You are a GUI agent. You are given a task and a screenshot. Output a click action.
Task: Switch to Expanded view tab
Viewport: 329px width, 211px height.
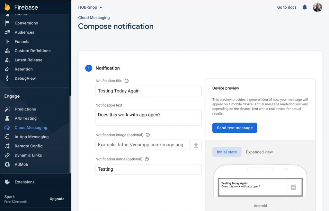click(x=259, y=152)
